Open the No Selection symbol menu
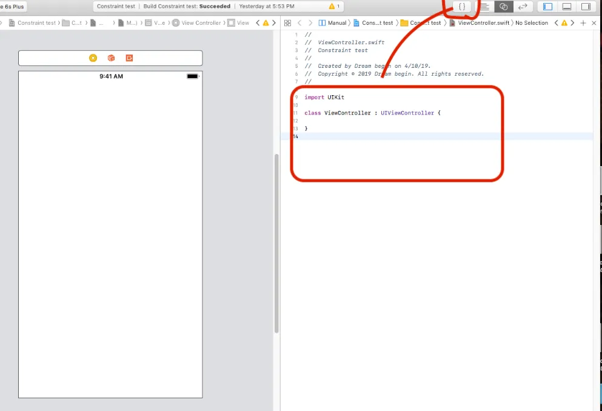The image size is (602, 411). [532, 23]
